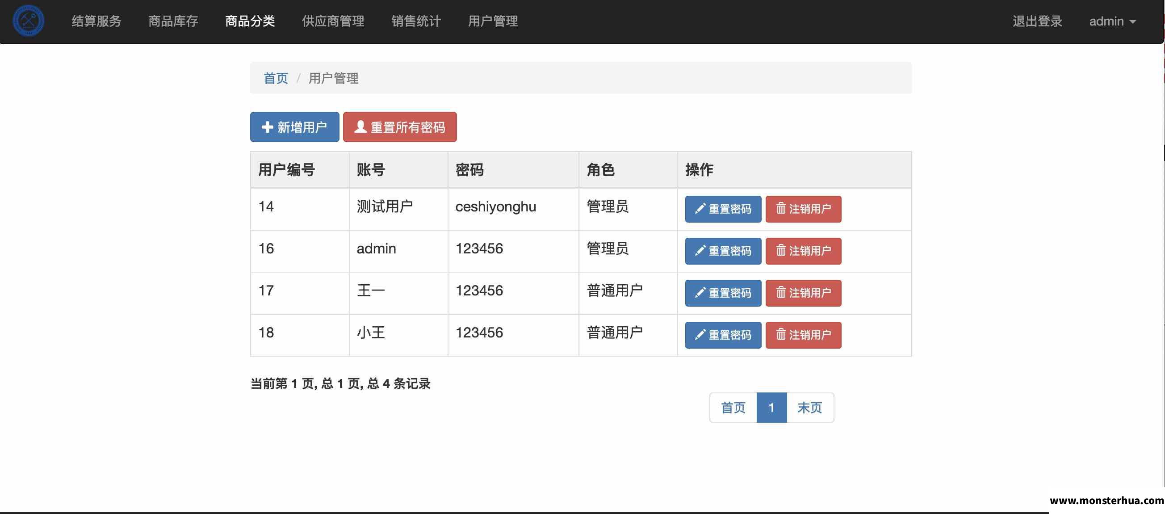Image resolution: width=1165 pixels, height=514 pixels.
Task: Click the 当前第 1 页 record summary text
Action: 340,383
